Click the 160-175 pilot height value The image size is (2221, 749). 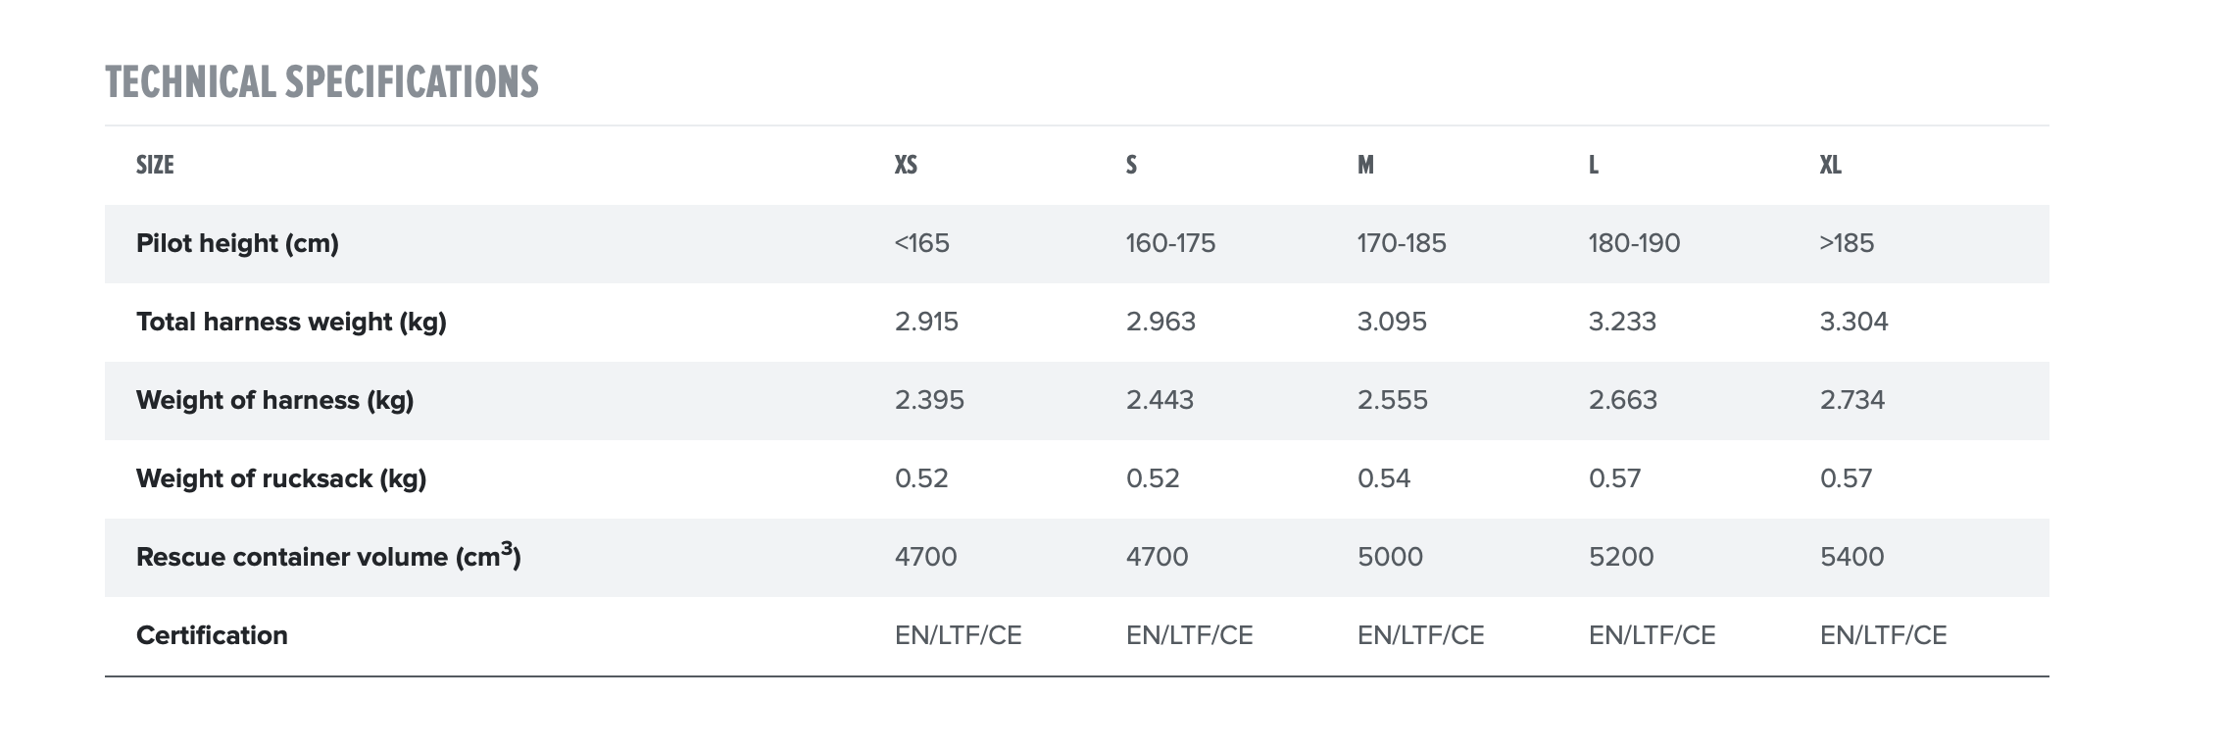1170,243
